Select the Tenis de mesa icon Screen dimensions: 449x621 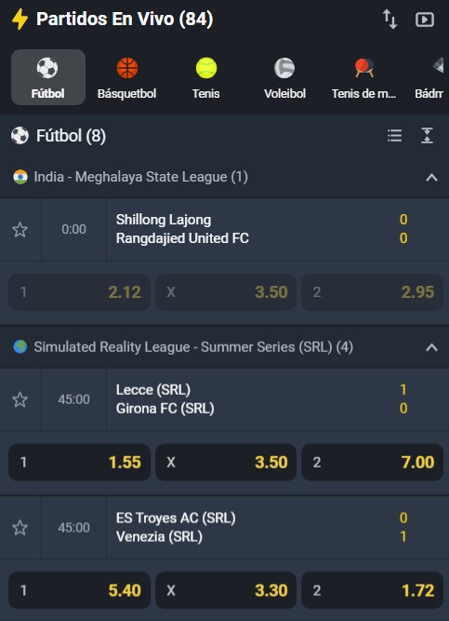pyautogui.click(x=364, y=68)
